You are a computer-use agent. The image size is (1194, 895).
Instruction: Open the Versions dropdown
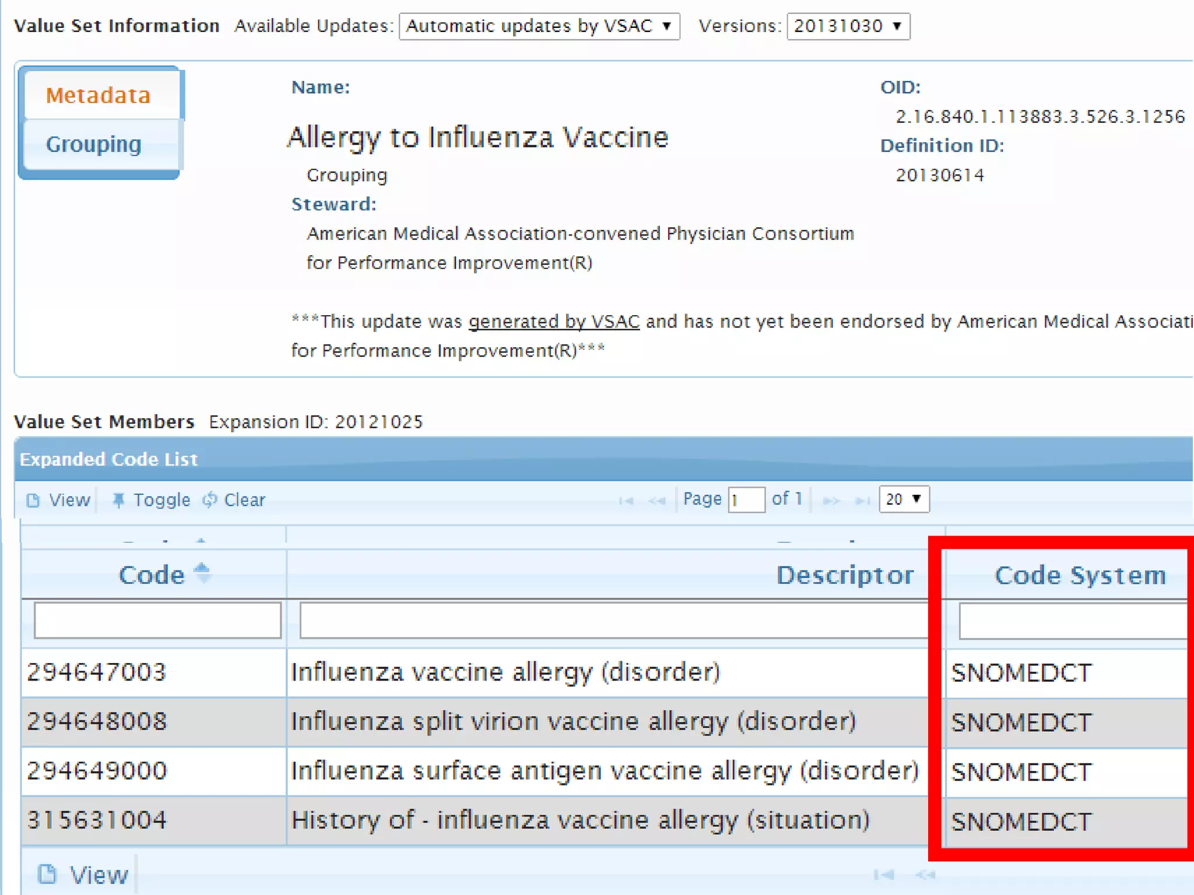(848, 26)
